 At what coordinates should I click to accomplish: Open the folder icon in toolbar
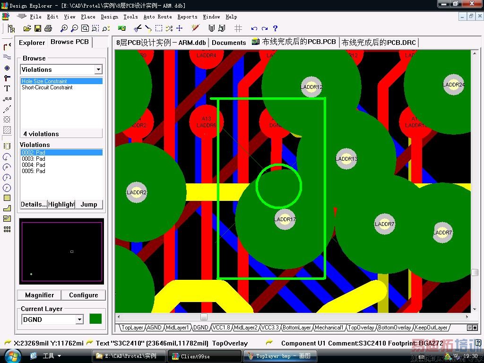(27, 29)
